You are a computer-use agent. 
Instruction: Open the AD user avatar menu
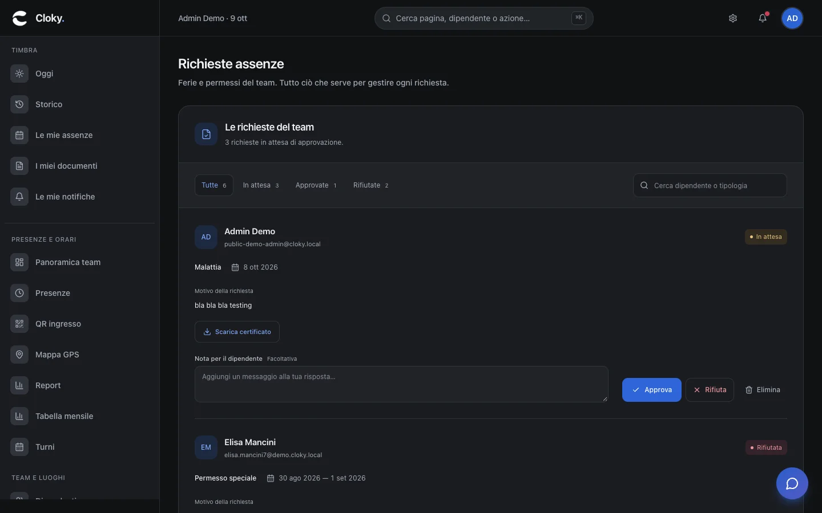point(792,18)
